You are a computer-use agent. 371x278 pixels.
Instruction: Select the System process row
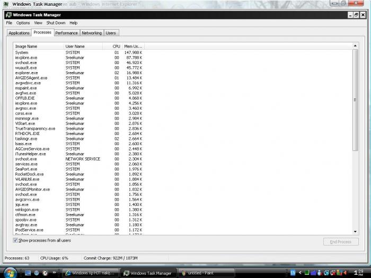pyautogui.click(x=79, y=52)
